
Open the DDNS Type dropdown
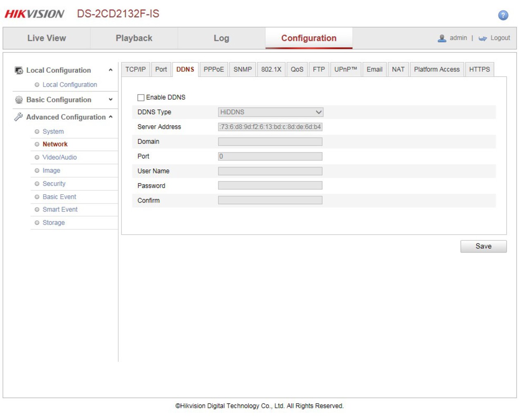[270, 112]
